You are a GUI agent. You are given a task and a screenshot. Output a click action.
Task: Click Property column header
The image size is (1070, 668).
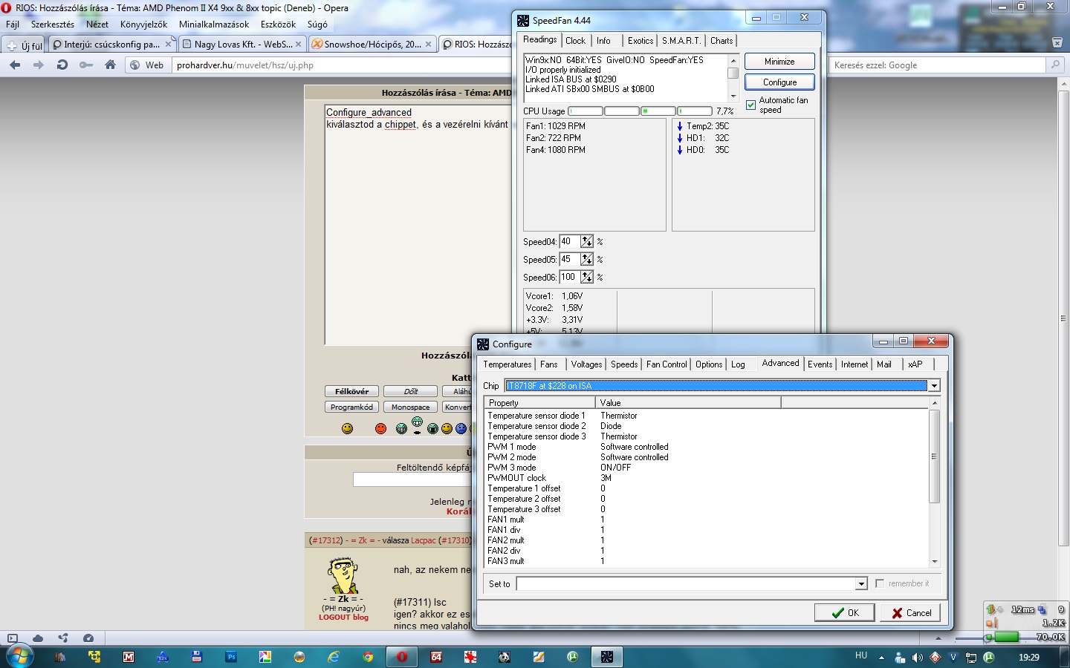click(539, 403)
